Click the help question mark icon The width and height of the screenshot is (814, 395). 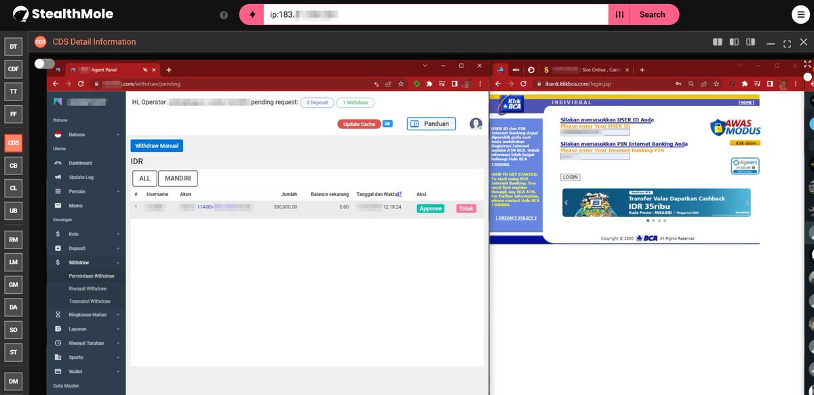pyautogui.click(x=224, y=14)
